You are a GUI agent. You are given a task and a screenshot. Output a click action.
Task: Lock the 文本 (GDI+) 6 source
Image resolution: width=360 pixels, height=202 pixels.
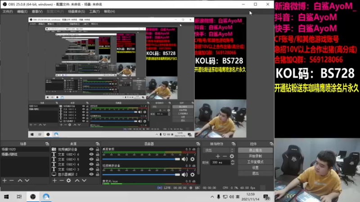coord(97,154)
